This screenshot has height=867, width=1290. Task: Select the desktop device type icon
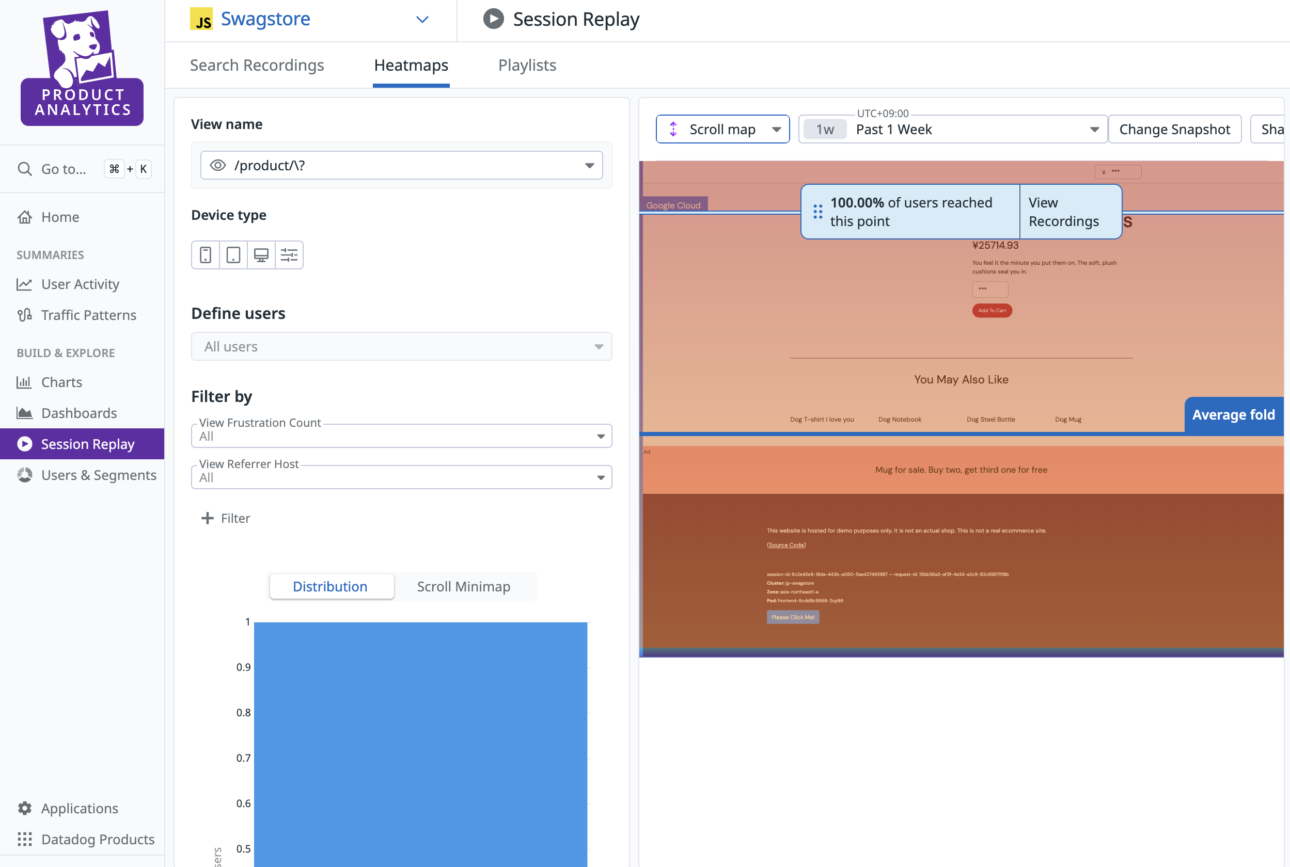click(261, 255)
